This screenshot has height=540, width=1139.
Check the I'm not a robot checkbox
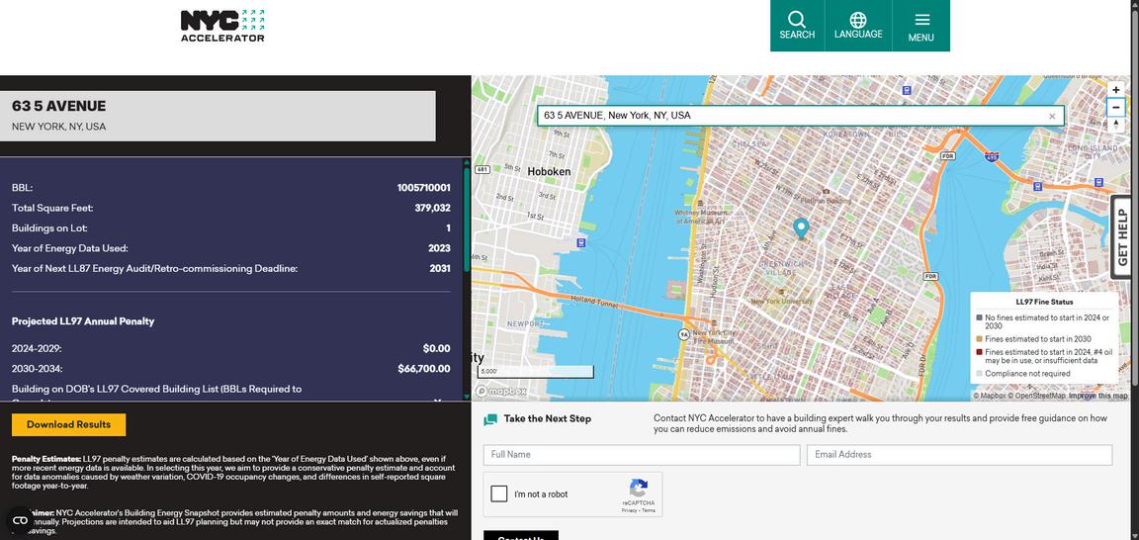coord(499,495)
